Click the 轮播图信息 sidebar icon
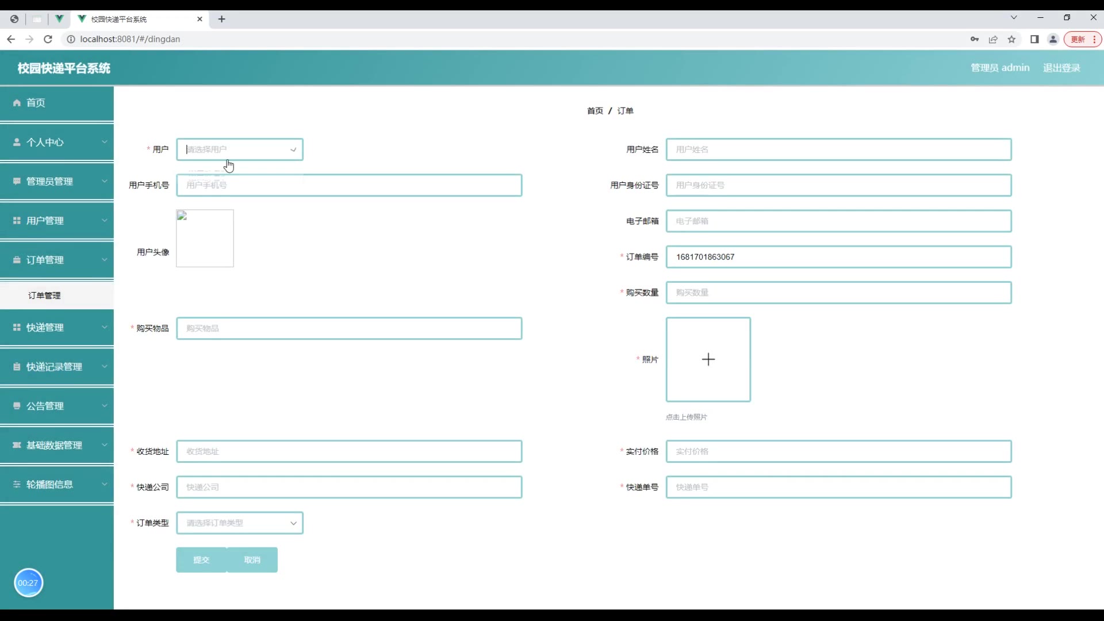This screenshot has height=621, width=1104. click(x=17, y=485)
